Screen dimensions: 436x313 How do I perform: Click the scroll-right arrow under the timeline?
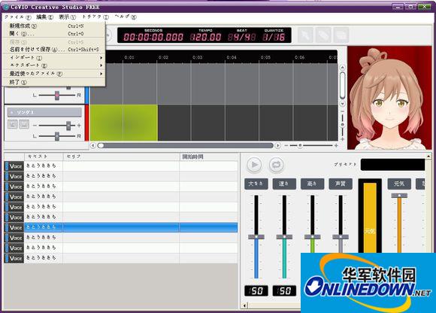click(x=277, y=145)
